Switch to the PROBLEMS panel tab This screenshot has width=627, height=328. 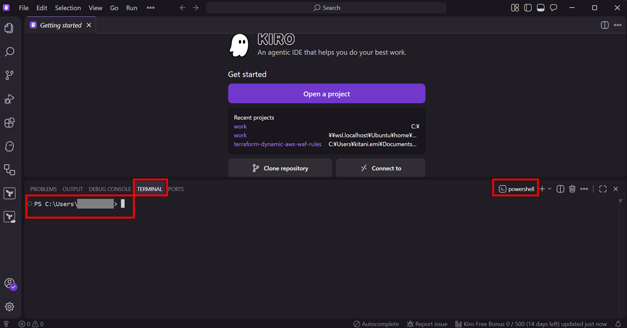point(44,189)
